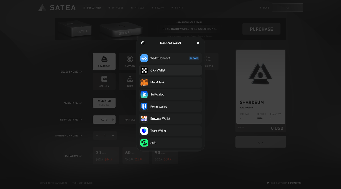The image size is (341, 189).
Task: Connect using MetaMask fox icon
Action: [x=144, y=82]
